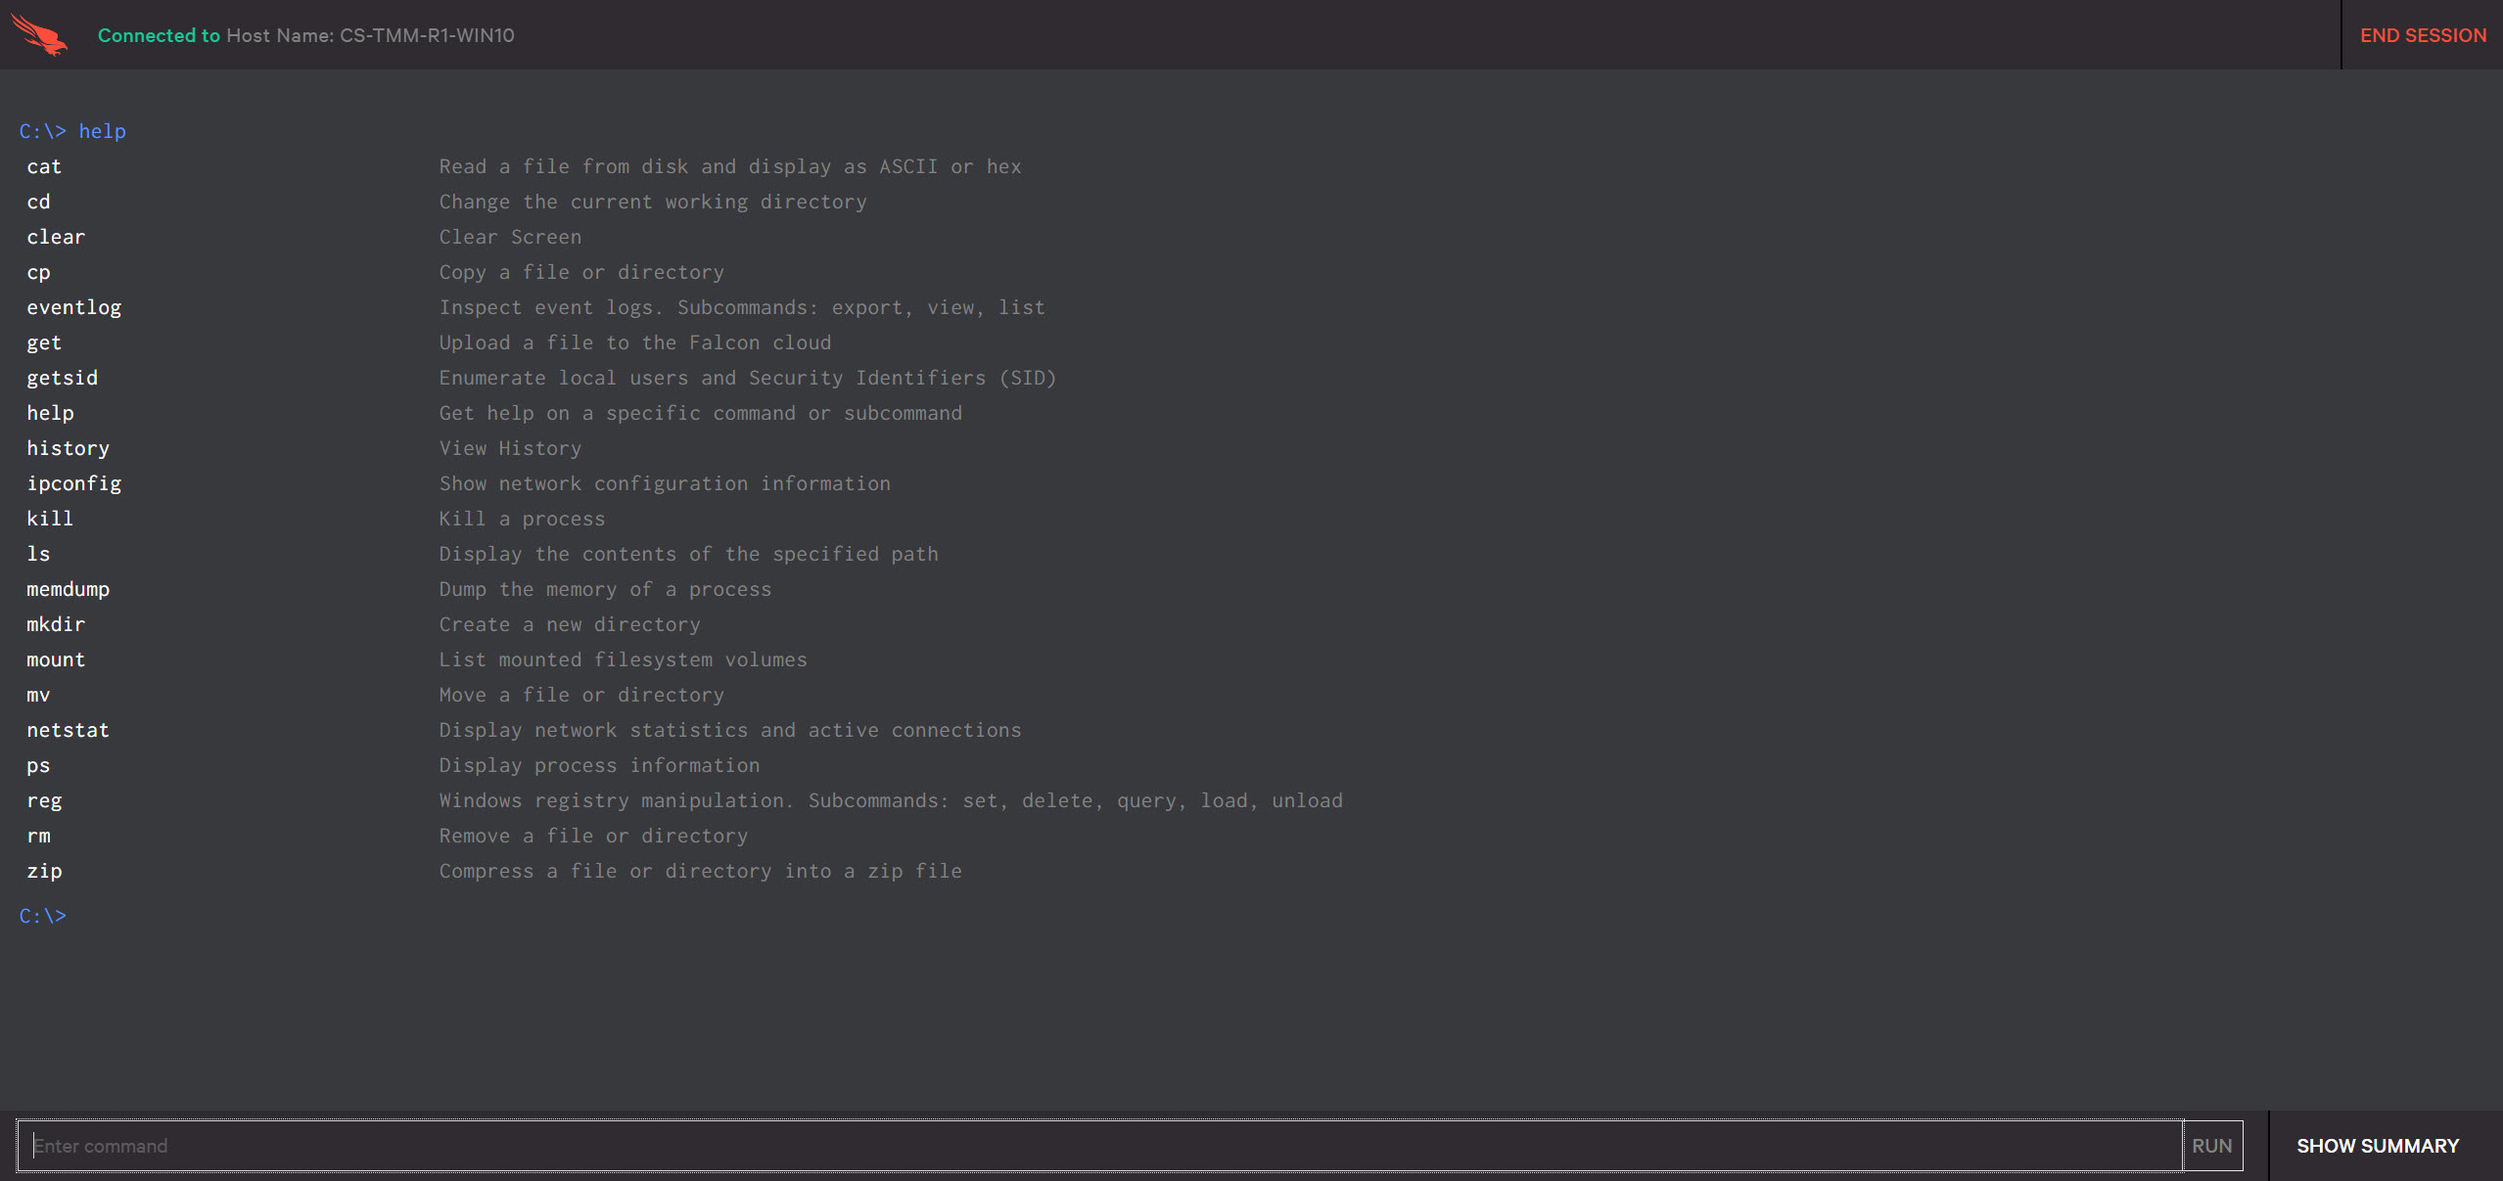The width and height of the screenshot is (2503, 1181).
Task: Click 'Display process information' description
Action: (x=599, y=765)
